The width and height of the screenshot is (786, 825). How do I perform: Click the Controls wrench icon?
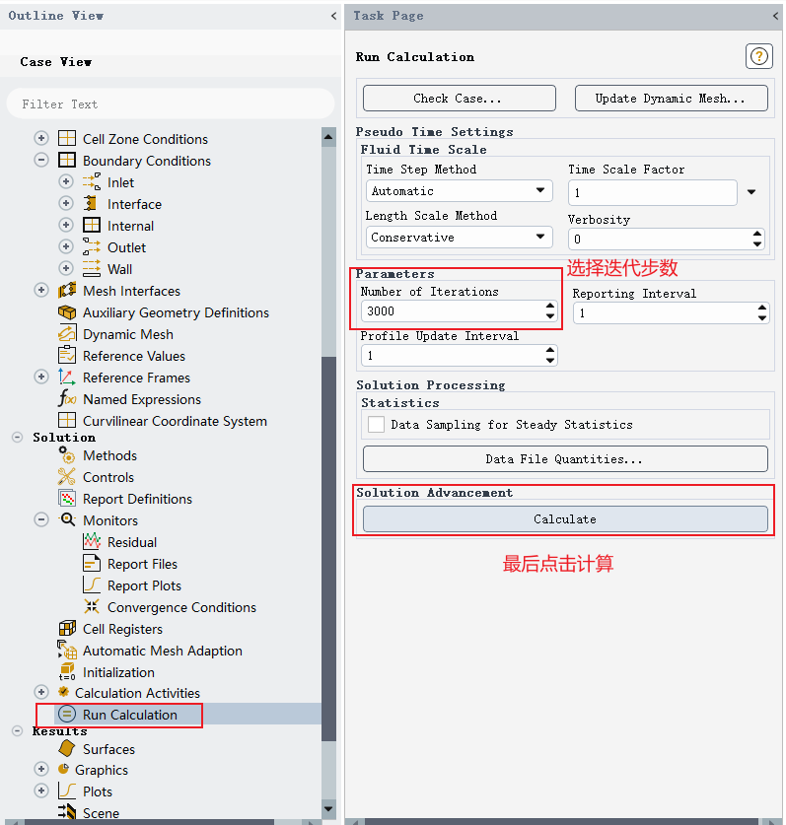[x=67, y=477]
